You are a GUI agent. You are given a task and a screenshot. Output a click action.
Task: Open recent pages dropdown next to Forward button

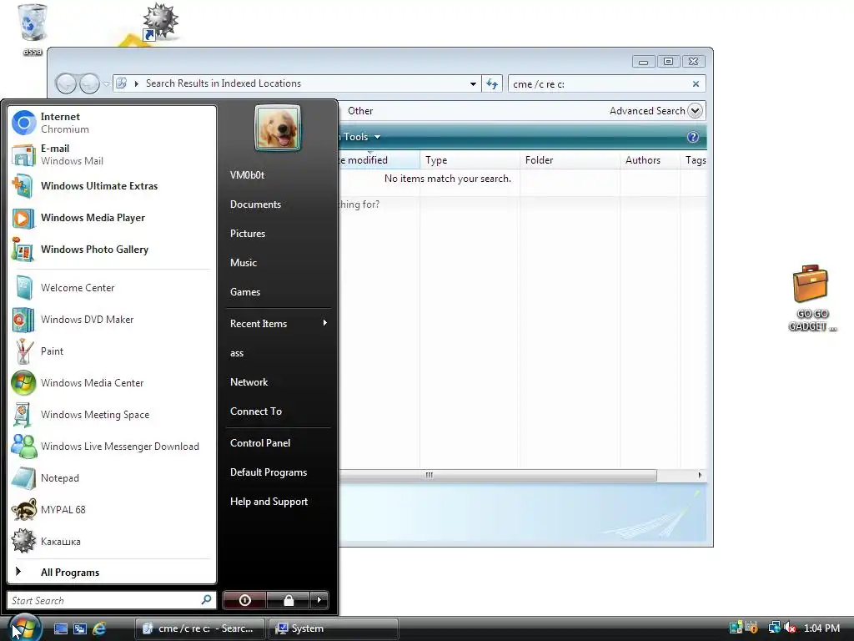pyautogui.click(x=107, y=84)
